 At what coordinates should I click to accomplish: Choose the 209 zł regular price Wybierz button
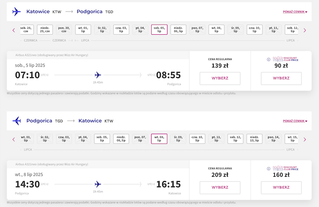pos(220,187)
